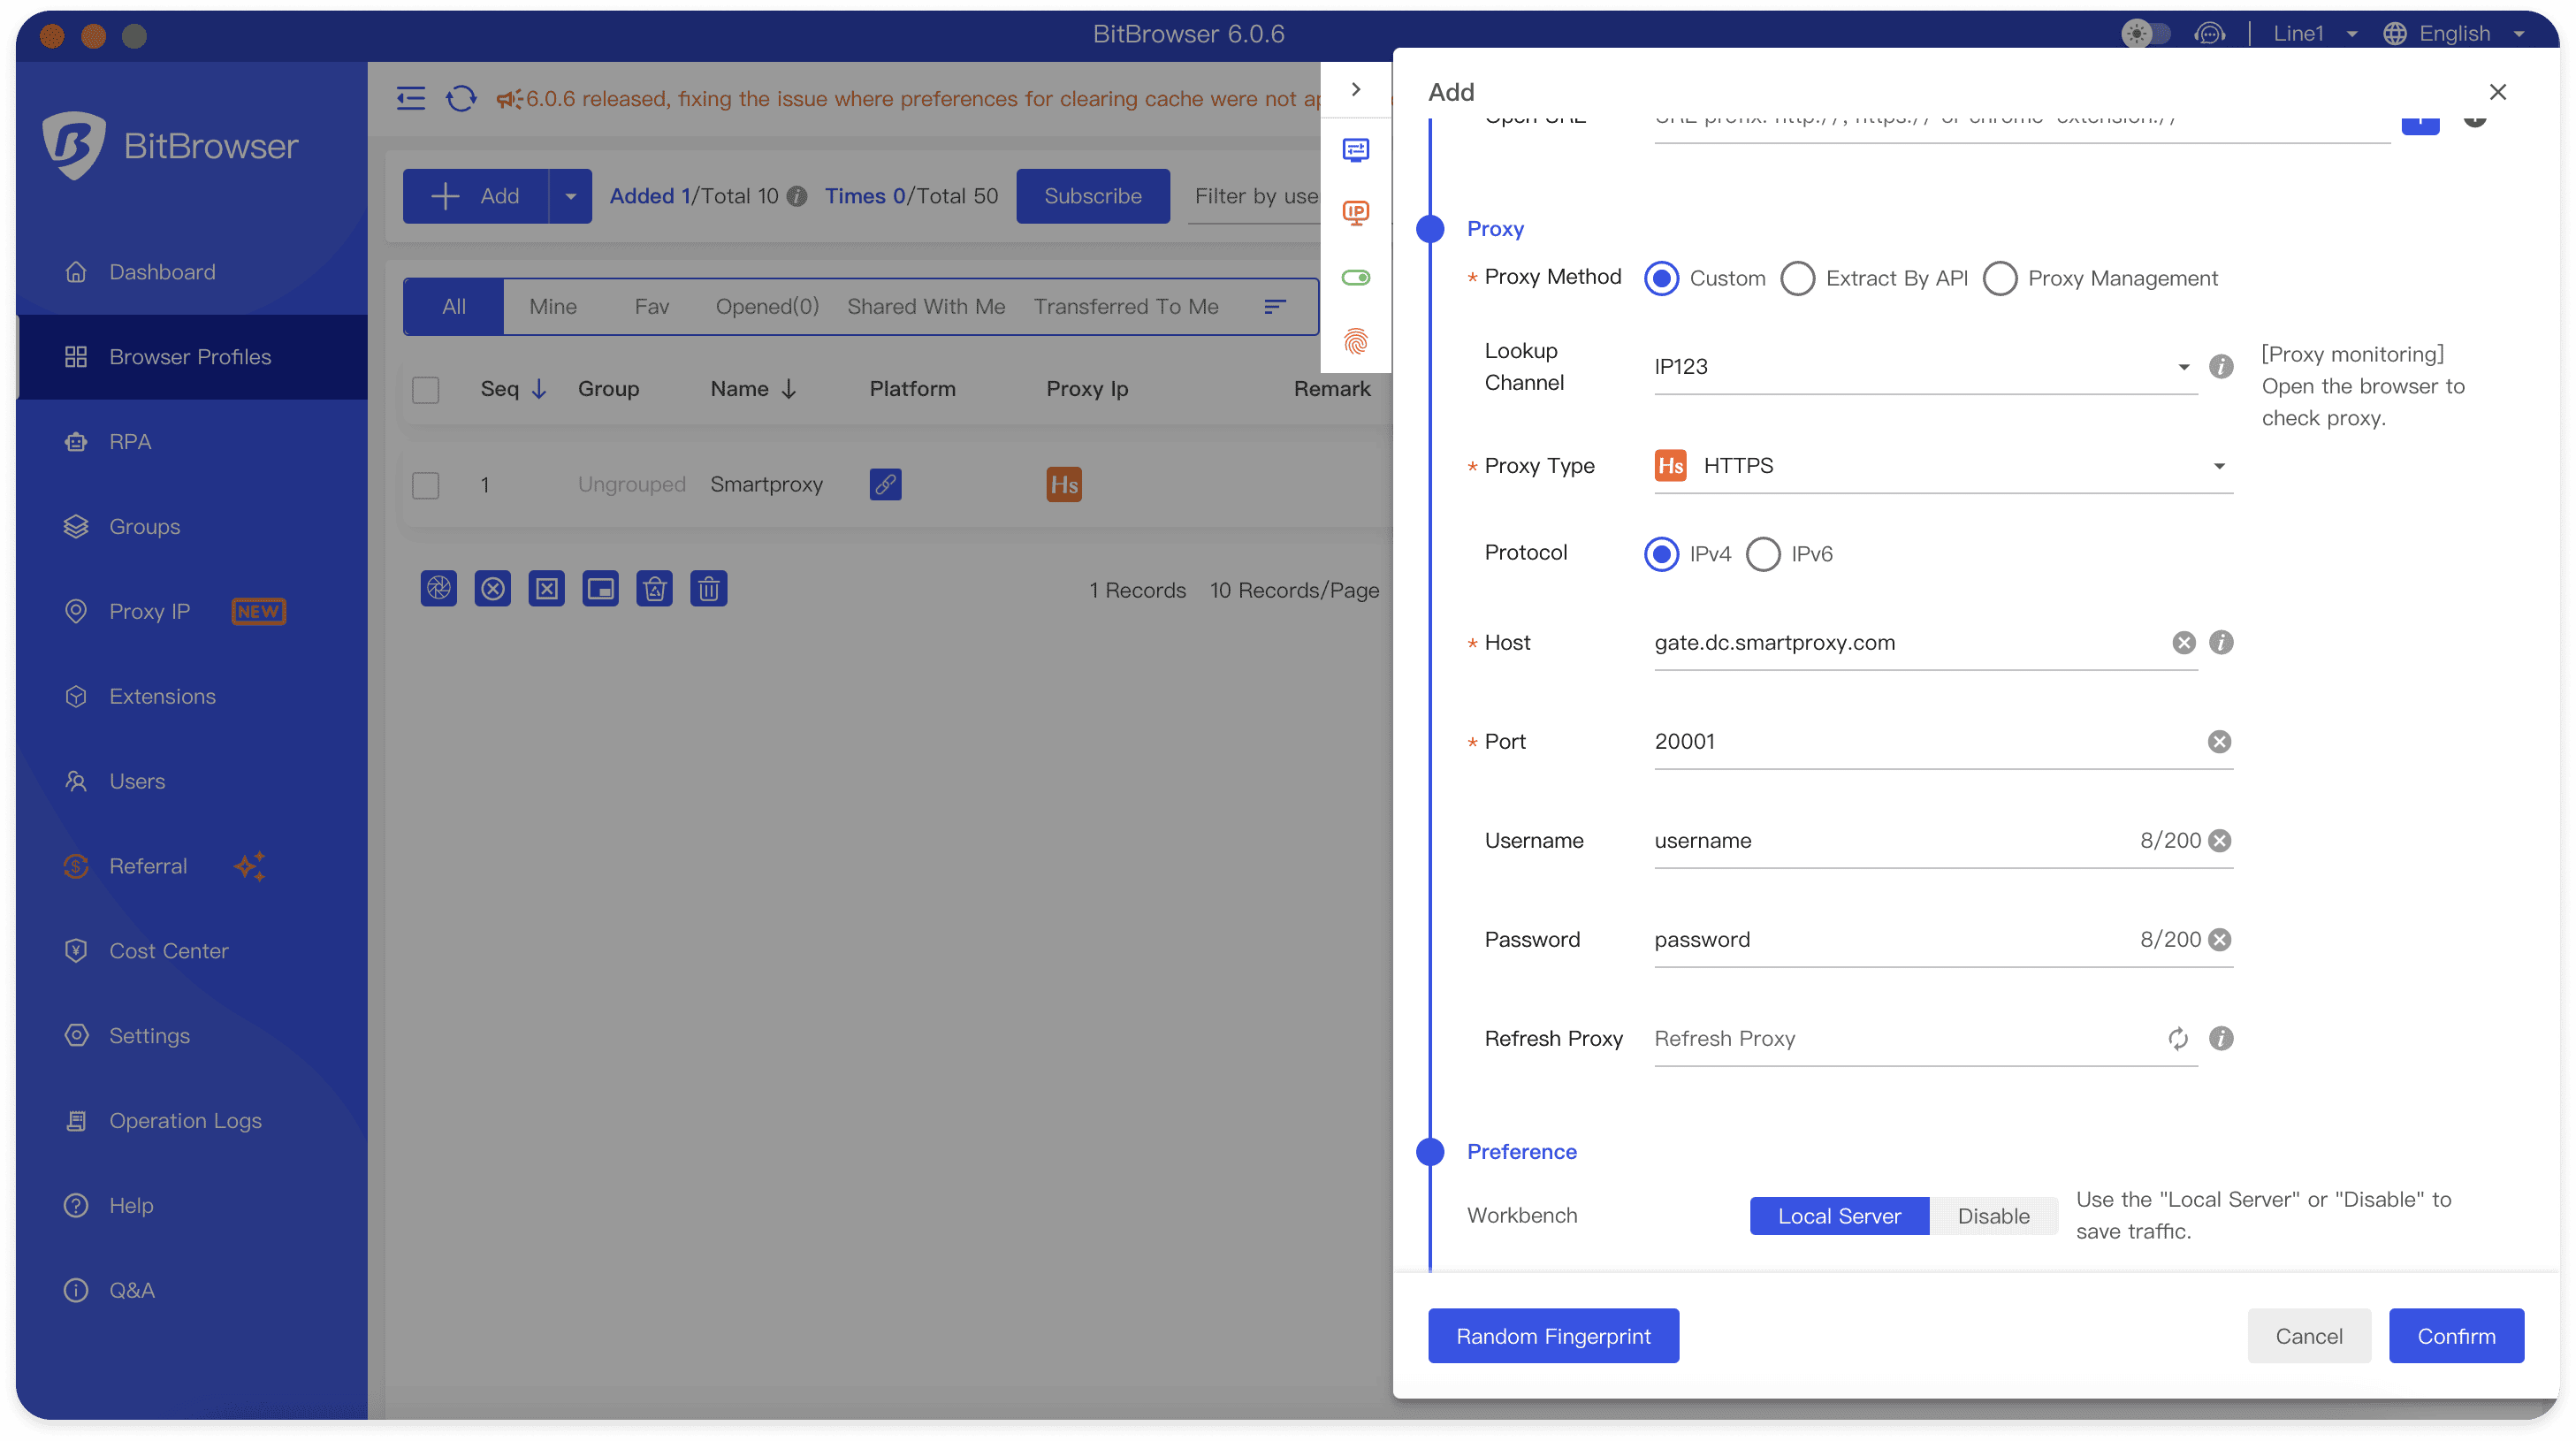
Task: Click the Random Fingerprint button
Action: coord(1553,1335)
